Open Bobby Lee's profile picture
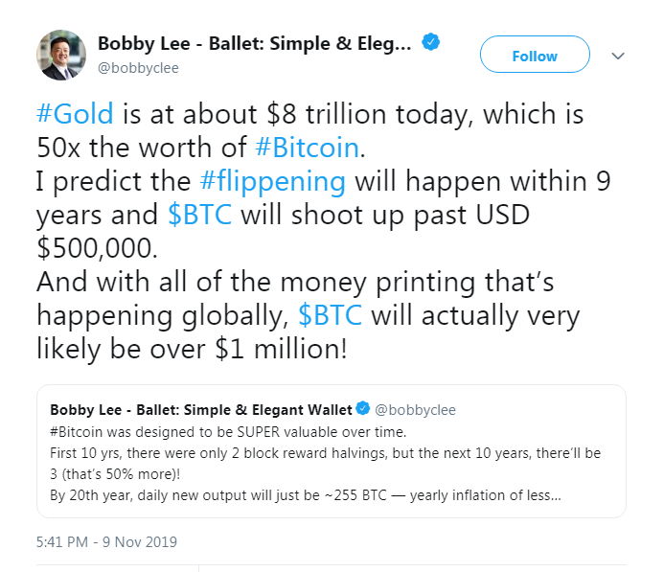664x572 pixels. tap(61, 55)
